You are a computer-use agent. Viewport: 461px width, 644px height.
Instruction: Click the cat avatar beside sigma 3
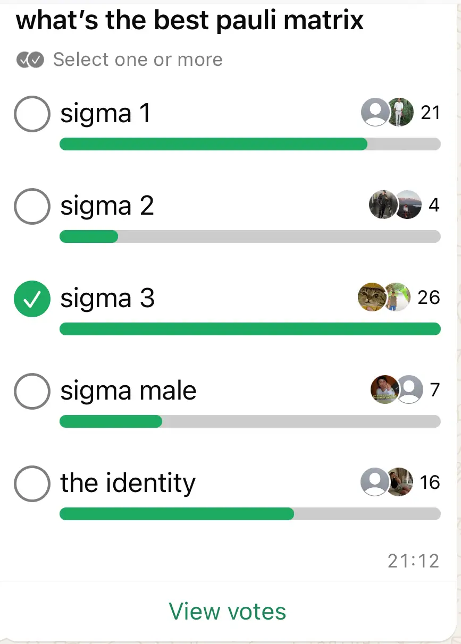coord(372,297)
